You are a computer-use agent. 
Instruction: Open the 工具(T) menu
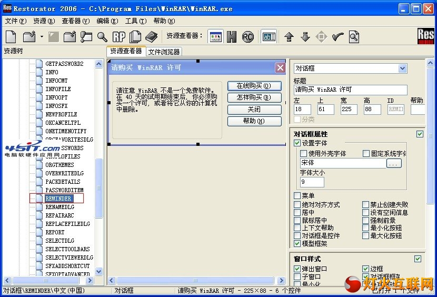pos(136,21)
